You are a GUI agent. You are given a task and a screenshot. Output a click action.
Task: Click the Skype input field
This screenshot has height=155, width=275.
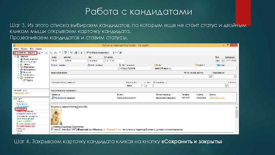[226, 69]
